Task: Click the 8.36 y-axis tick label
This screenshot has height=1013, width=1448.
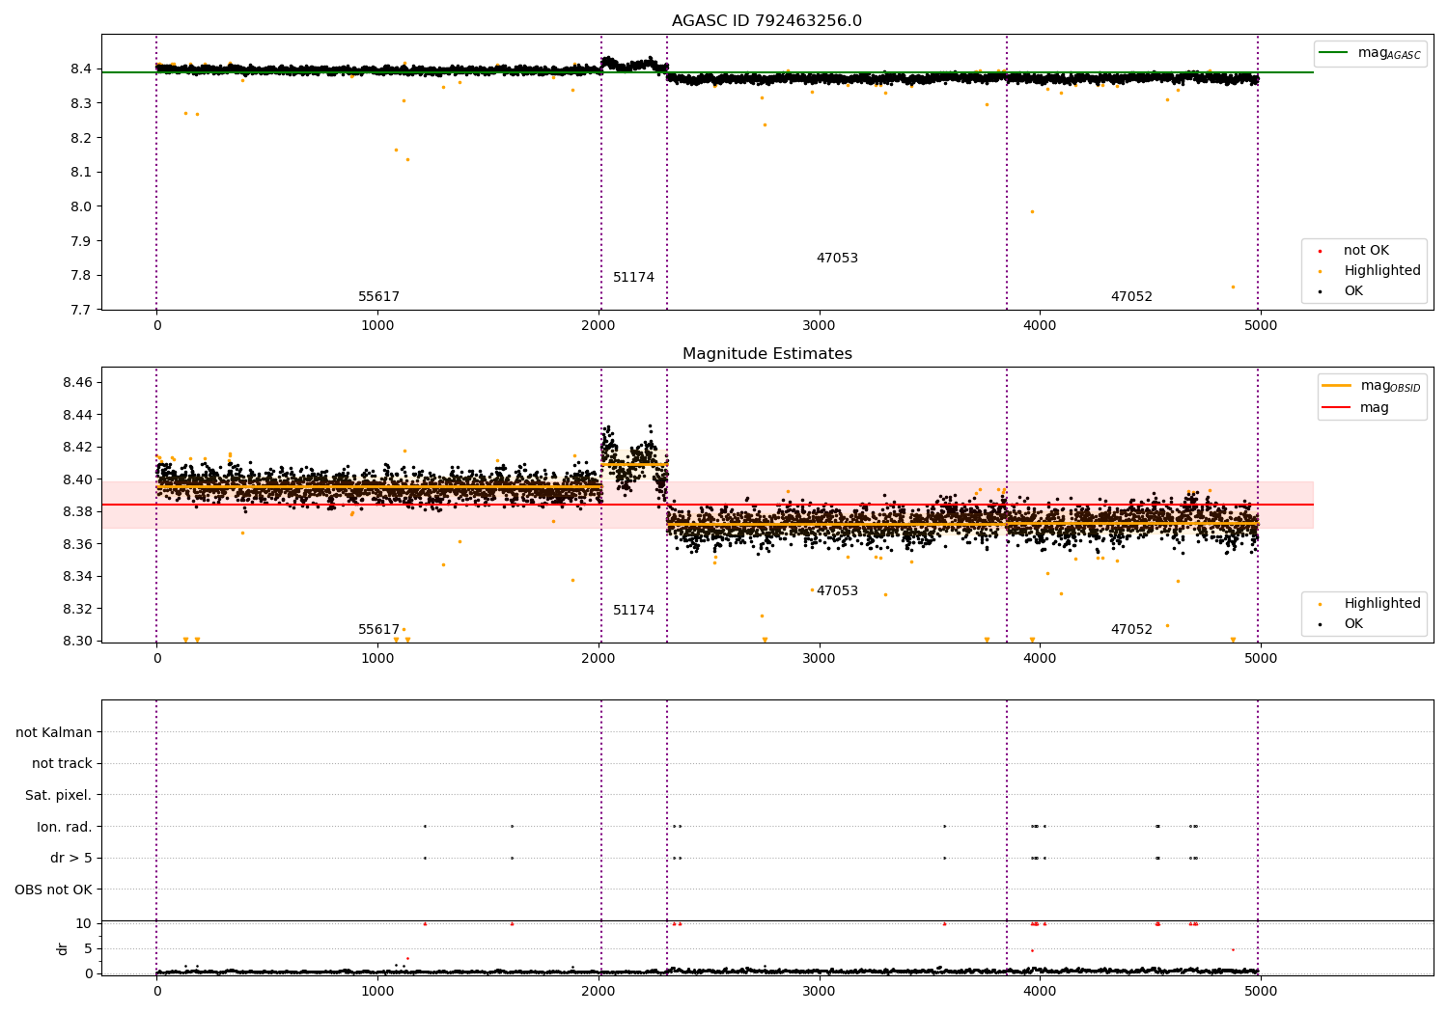Action: (77, 545)
